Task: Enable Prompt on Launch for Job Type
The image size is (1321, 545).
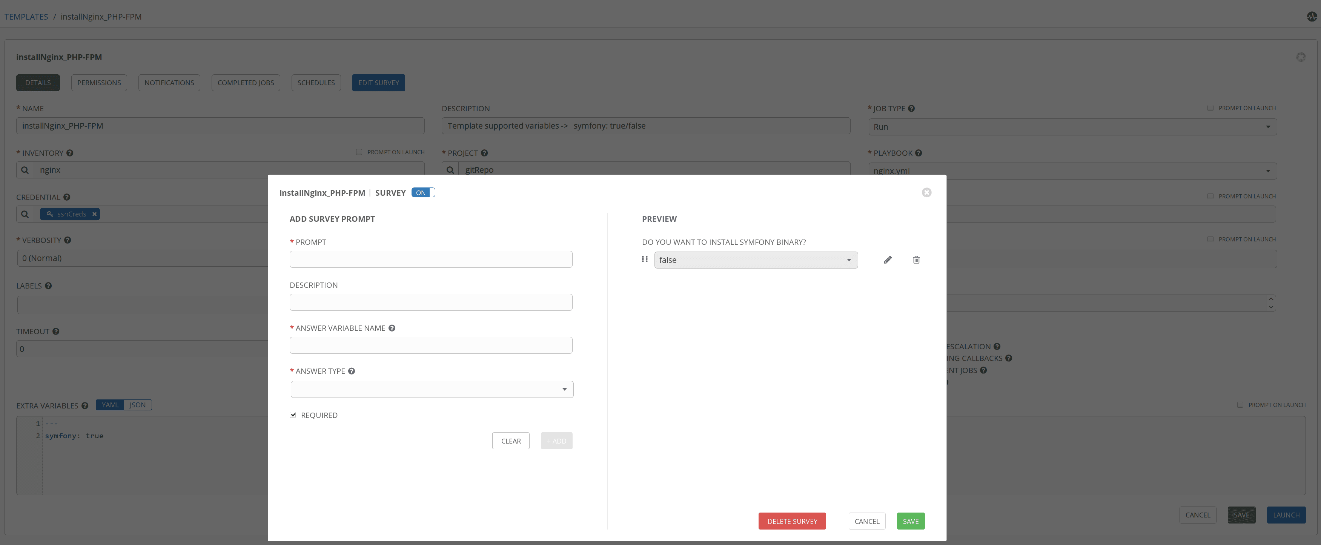Action: click(1210, 108)
